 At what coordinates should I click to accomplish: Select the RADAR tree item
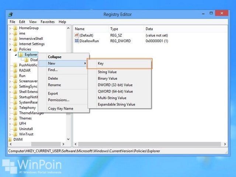25,70
